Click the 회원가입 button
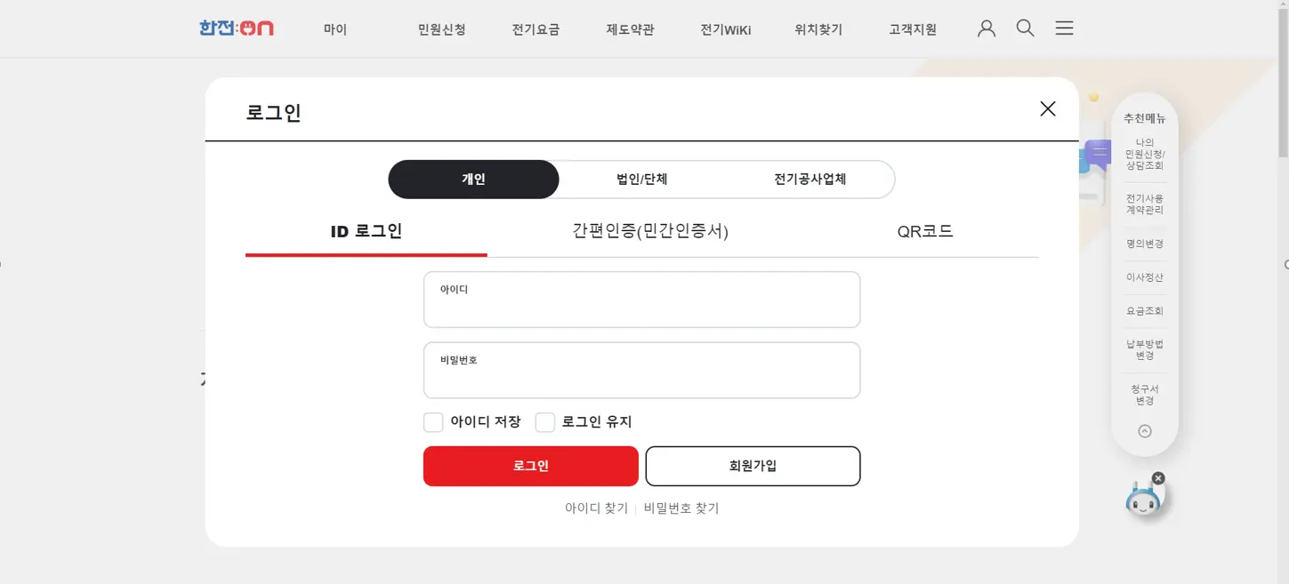Viewport: 1289px width, 584px height. point(753,466)
